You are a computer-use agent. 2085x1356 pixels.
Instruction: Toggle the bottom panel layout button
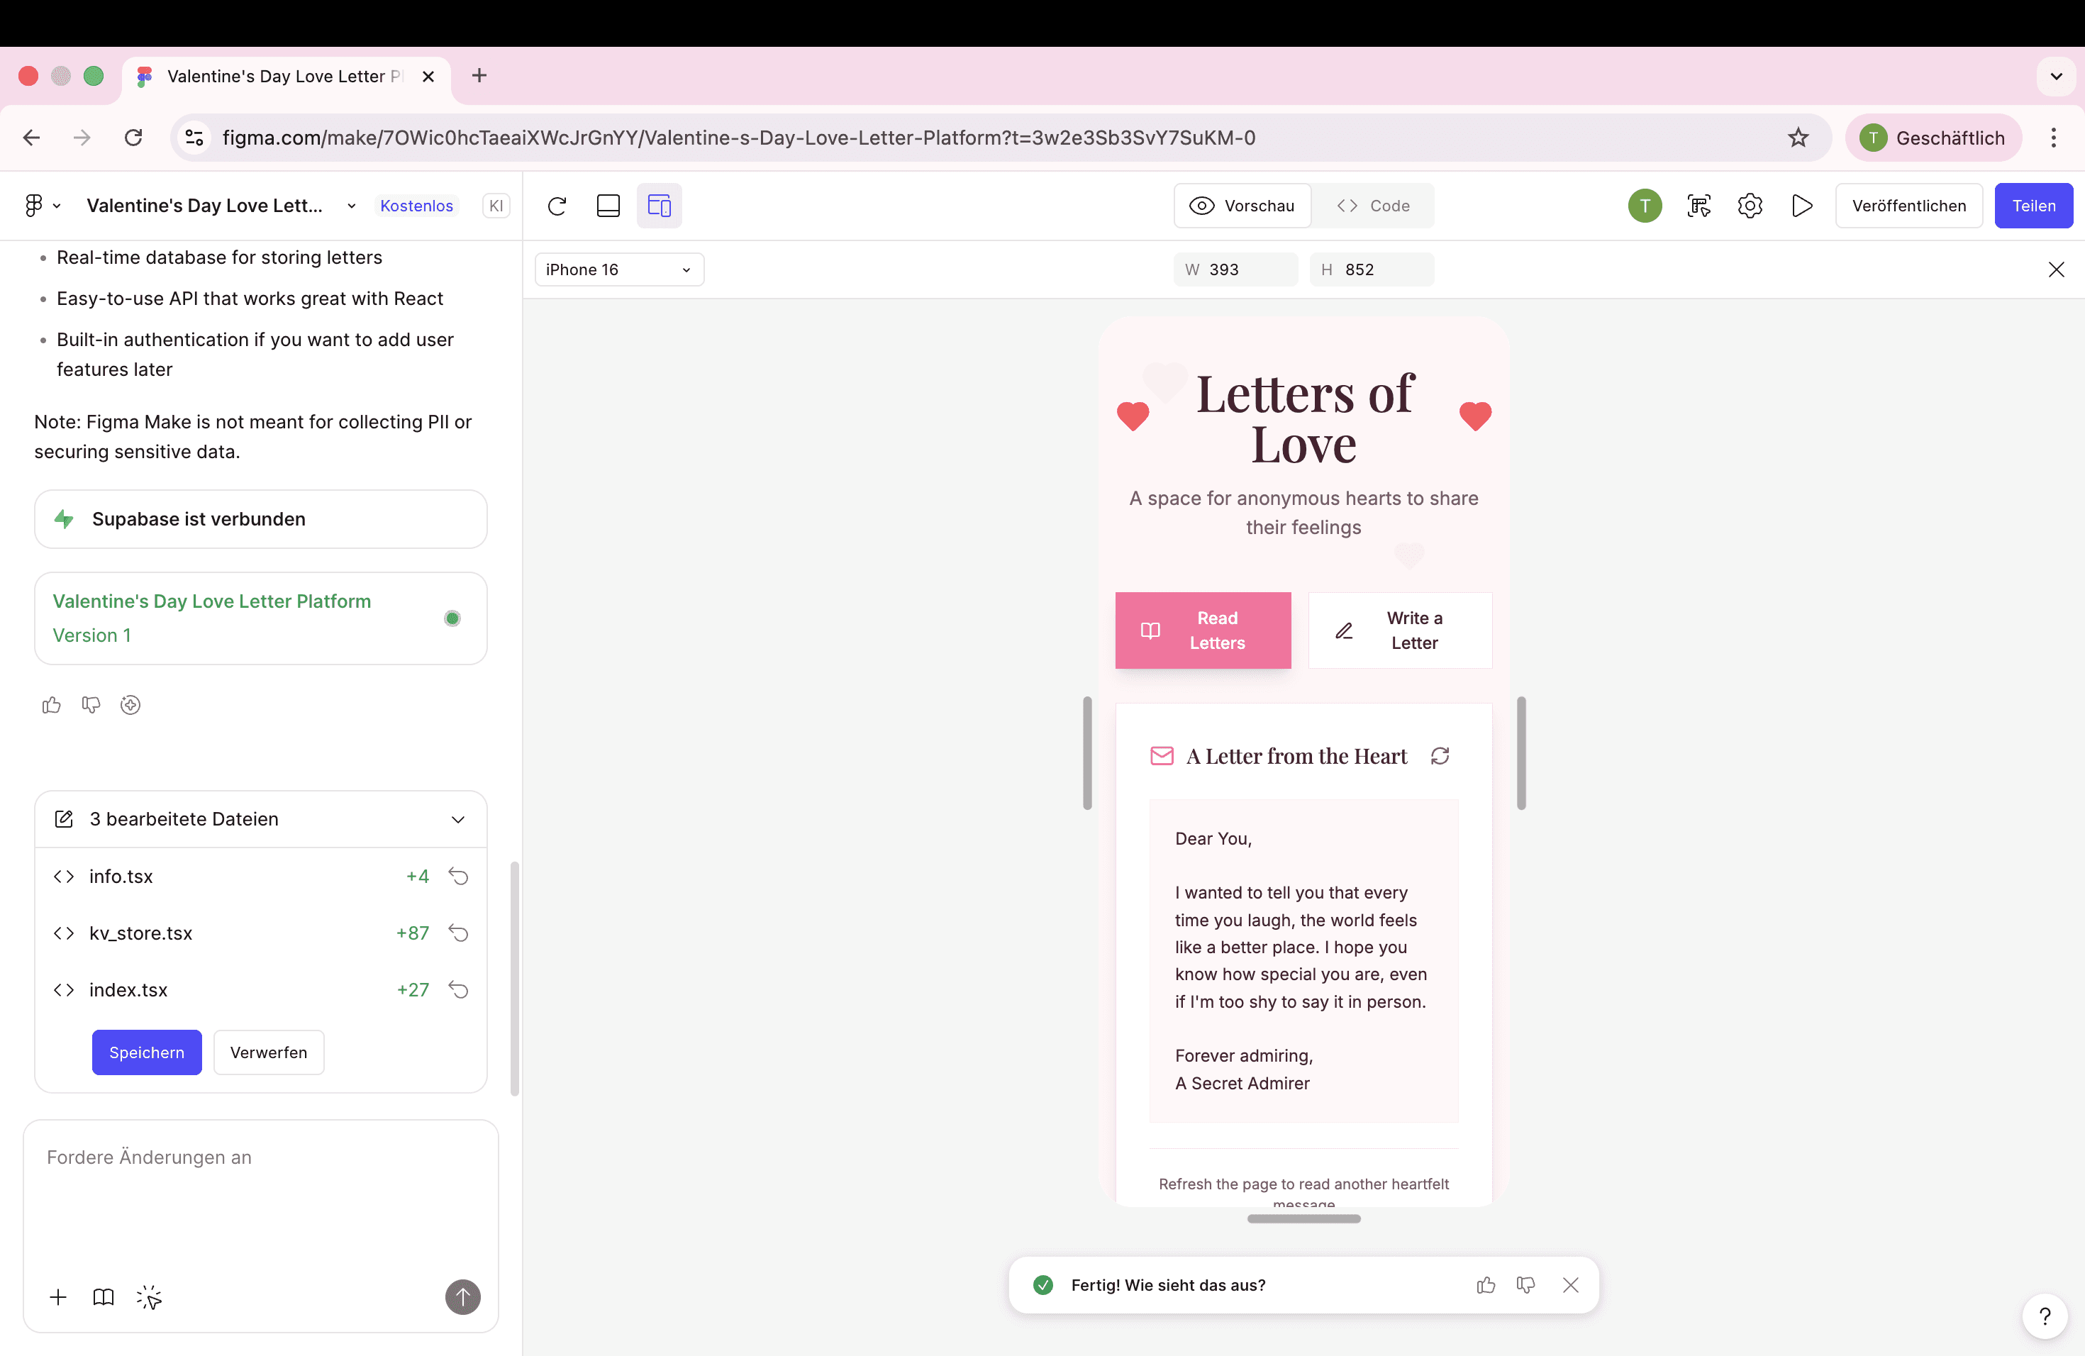point(608,206)
